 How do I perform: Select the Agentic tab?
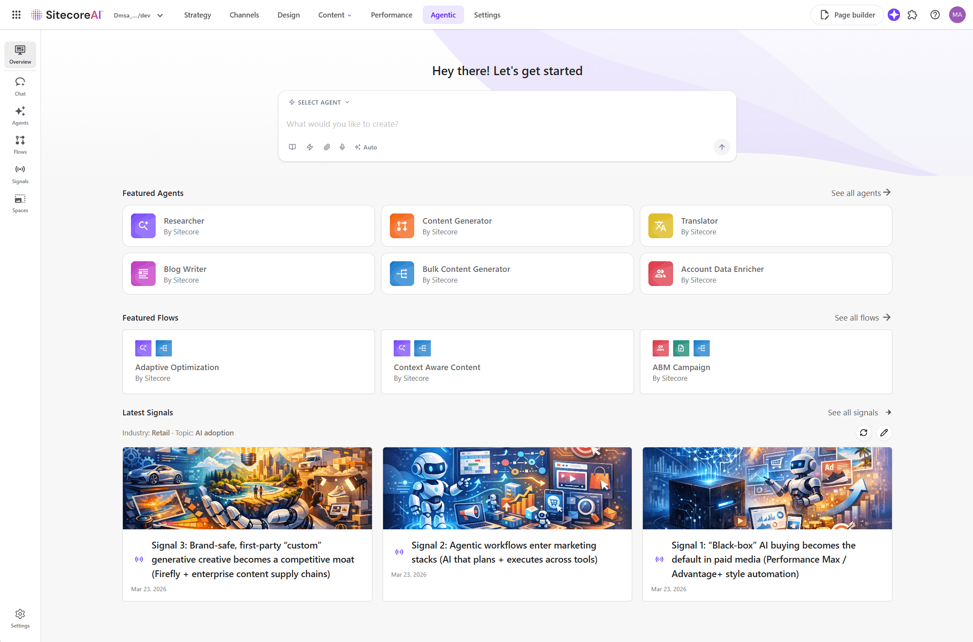pyautogui.click(x=443, y=15)
